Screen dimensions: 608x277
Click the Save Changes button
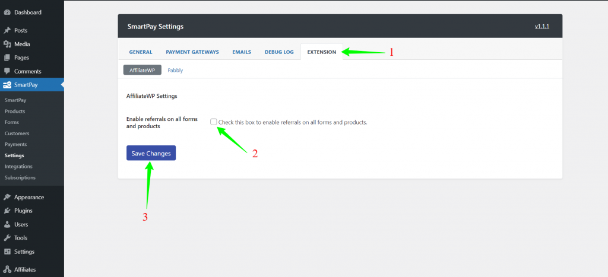click(151, 153)
